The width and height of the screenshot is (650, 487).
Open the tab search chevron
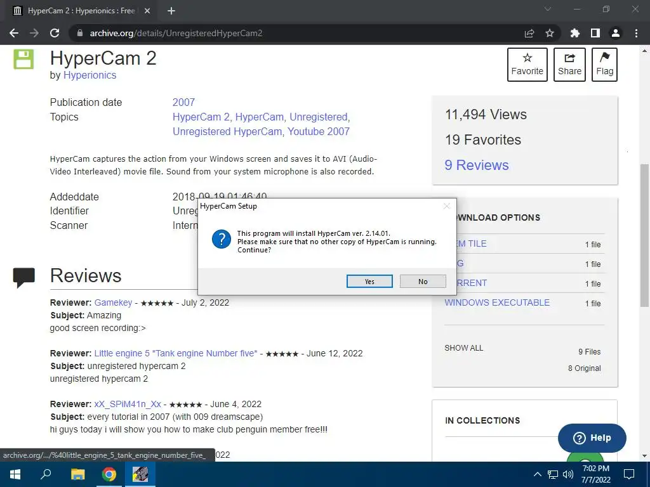(548, 9)
